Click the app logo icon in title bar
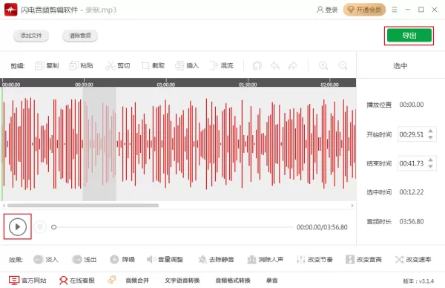 click(x=11, y=10)
